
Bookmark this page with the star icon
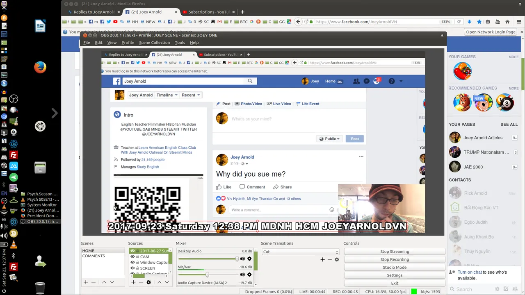coord(479,22)
